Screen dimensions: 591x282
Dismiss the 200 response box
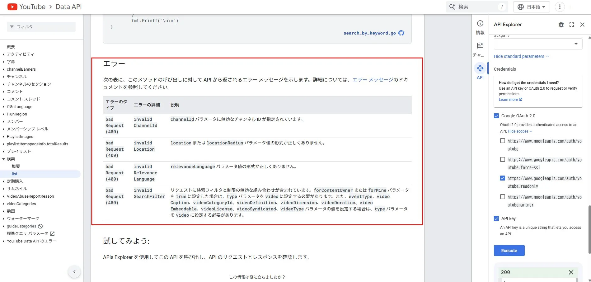pos(571,272)
